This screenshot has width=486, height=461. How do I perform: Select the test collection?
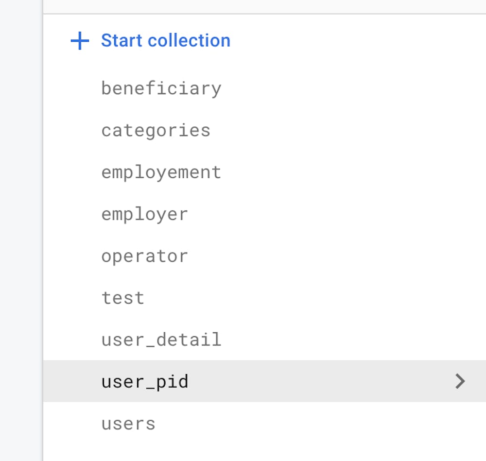pyautogui.click(x=122, y=298)
